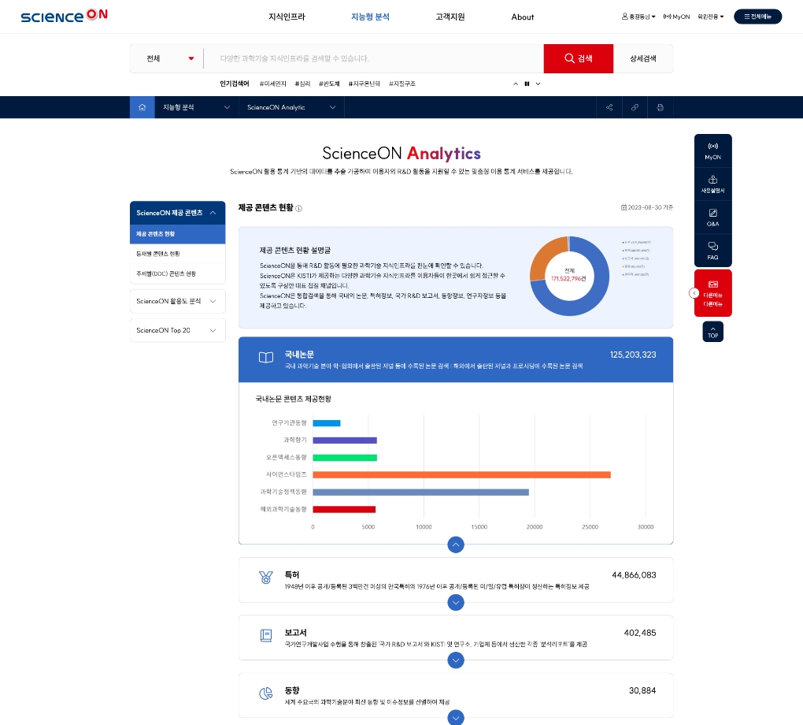The image size is (803, 725).
Task: Click the #미세먼지 popular keyword
Action: pyautogui.click(x=273, y=84)
